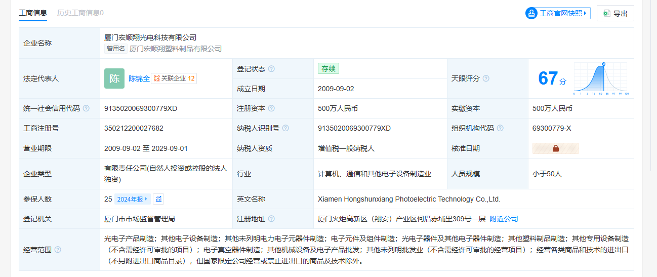Click help icon next to 注册地址
The height and width of the screenshot is (277, 657).
coord(271,219)
